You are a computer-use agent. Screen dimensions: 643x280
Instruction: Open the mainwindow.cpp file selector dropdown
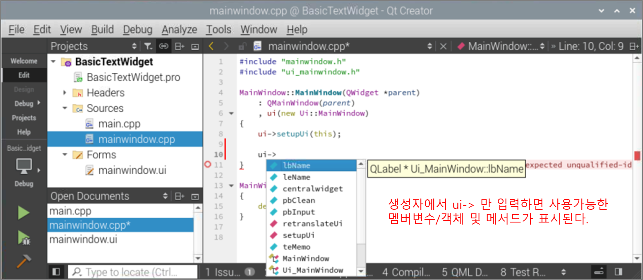(x=430, y=46)
